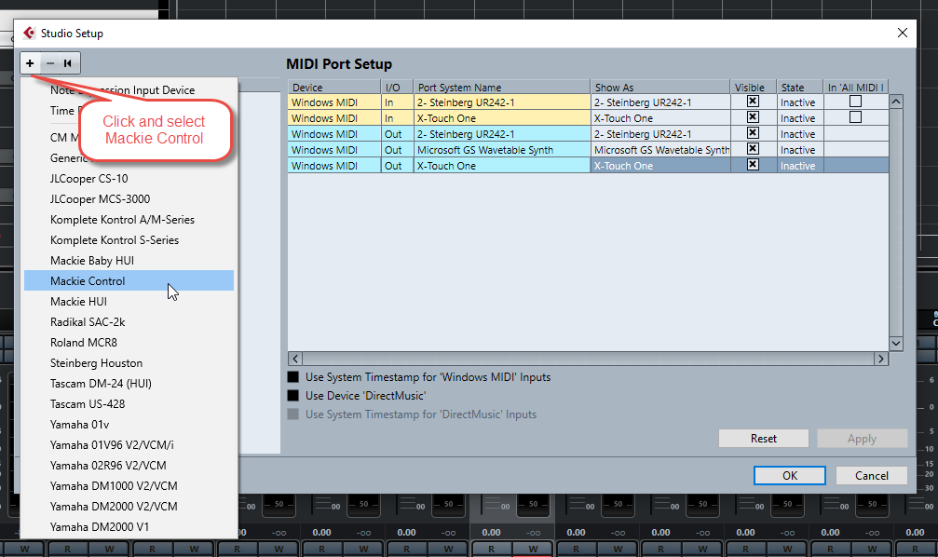Select Mackie Baby HUI entry
The height and width of the screenshot is (557, 938).
point(129,260)
